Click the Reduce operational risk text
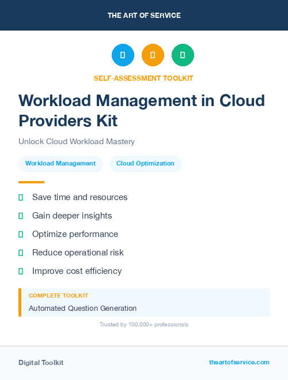288x380 pixels. tap(78, 253)
